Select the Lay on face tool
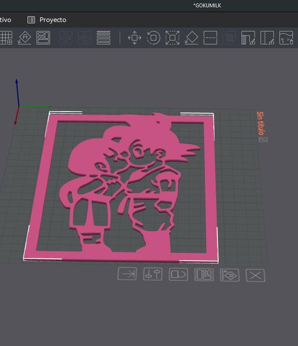Image resolution: width=298 pixels, height=346 pixels. pyautogui.click(x=191, y=38)
